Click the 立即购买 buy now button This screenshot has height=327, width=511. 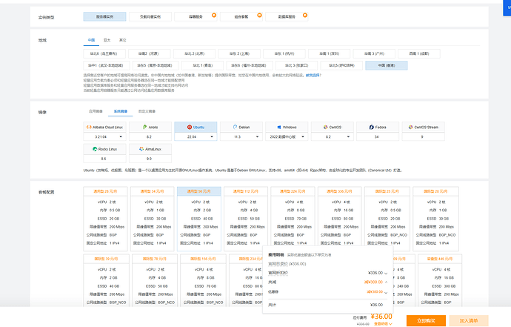(x=426, y=321)
